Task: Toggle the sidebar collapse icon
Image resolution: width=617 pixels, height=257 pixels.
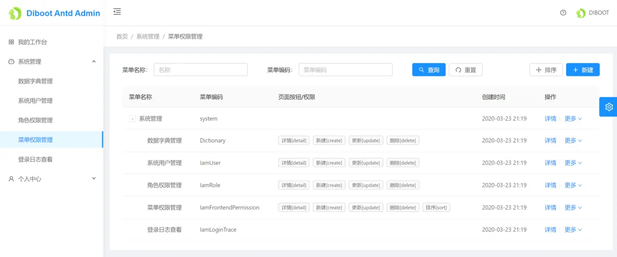Action: (x=117, y=11)
